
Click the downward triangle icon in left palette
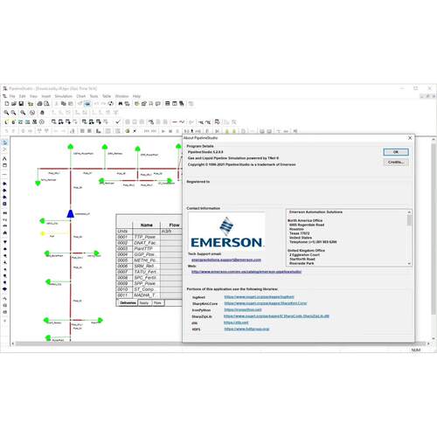click(4, 242)
